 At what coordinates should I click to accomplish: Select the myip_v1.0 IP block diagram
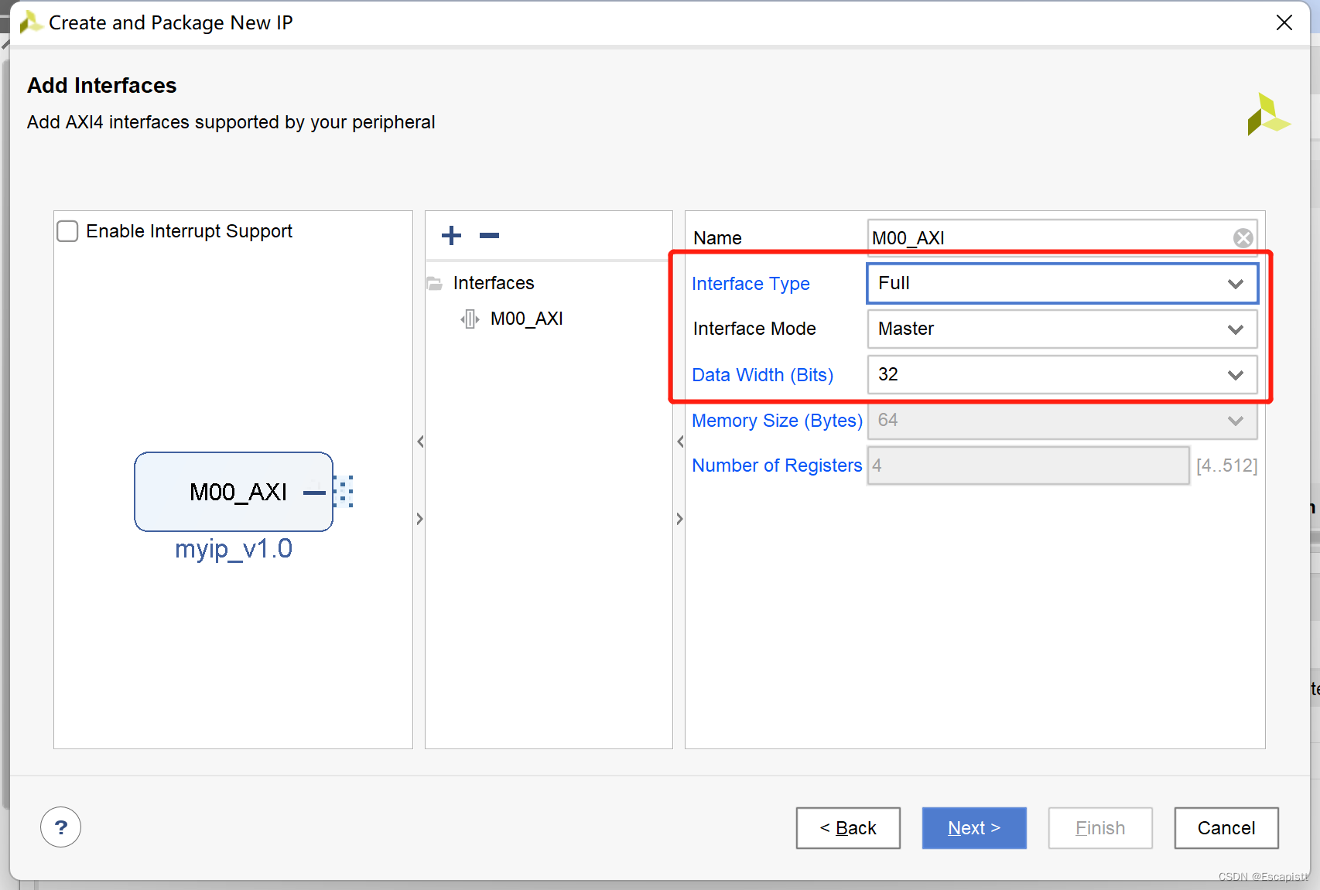click(234, 492)
